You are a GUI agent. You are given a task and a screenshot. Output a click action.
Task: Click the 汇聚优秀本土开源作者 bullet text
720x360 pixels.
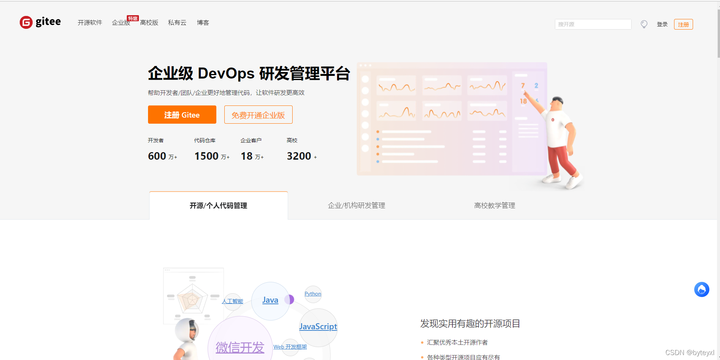[457, 343]
